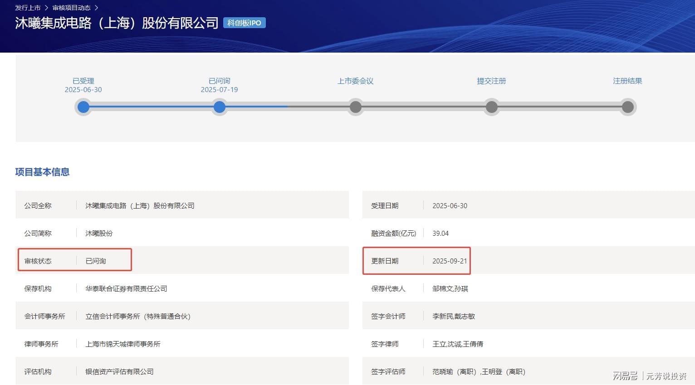Click the update date 2025-09-21
695x385 pixels.
point(450,261)
